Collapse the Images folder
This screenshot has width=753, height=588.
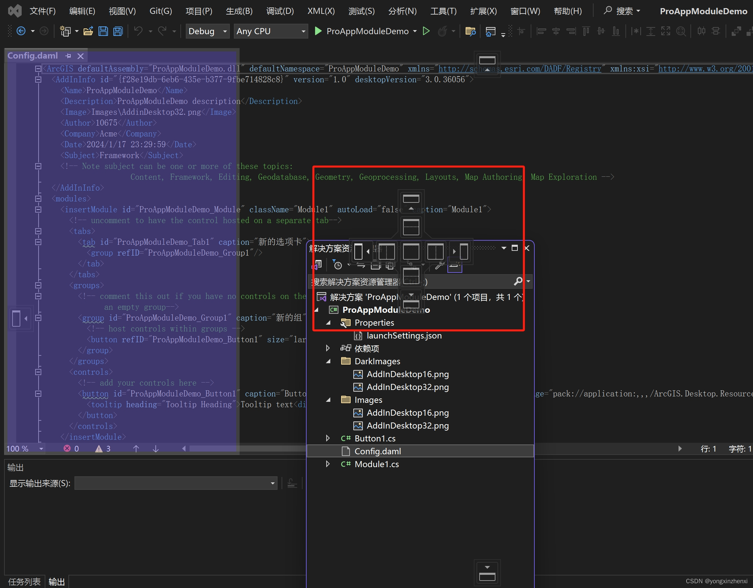(328, 400)
